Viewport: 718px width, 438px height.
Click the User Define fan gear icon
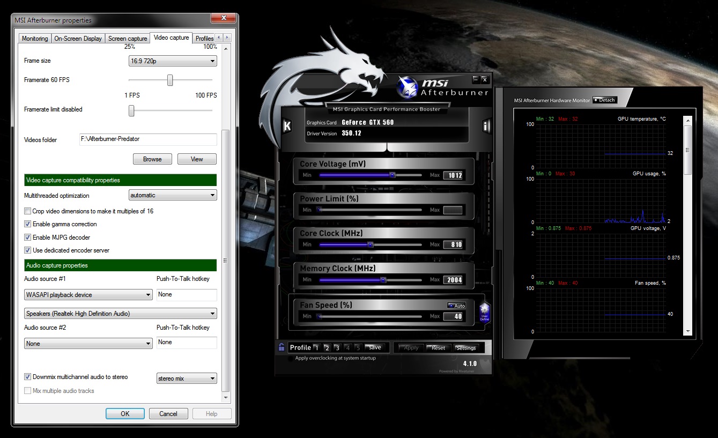[485, 313]
